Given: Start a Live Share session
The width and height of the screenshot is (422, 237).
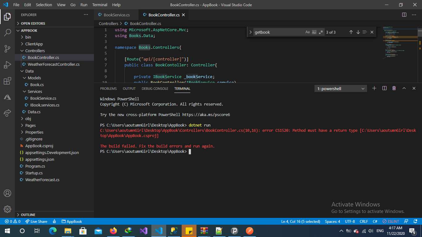Looking at the screenshot, I should pyautogui.click(x=36, y=221).
